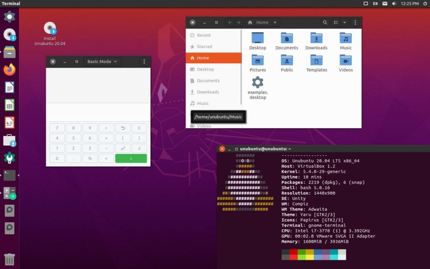Open the Terminal from the dock
Image resolution: width=430 pixels, height=269 pixels.
point(9,175)
